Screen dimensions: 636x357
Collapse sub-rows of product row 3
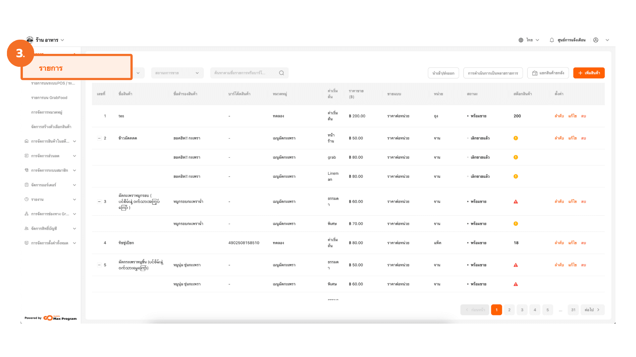99,202
